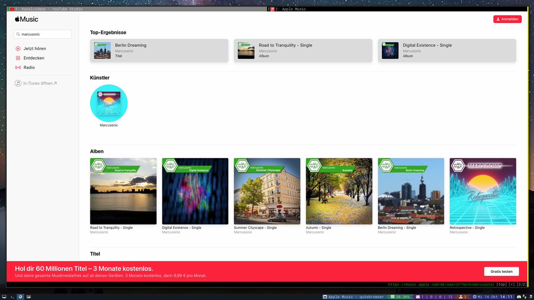534x300 pixels.
Task: Click In iTunes öffnen link
Action: (36, 83)
